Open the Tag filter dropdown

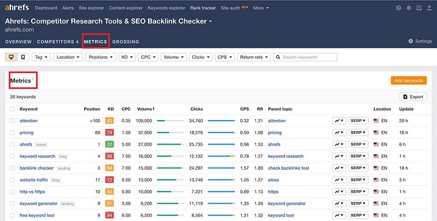(42, 57)
